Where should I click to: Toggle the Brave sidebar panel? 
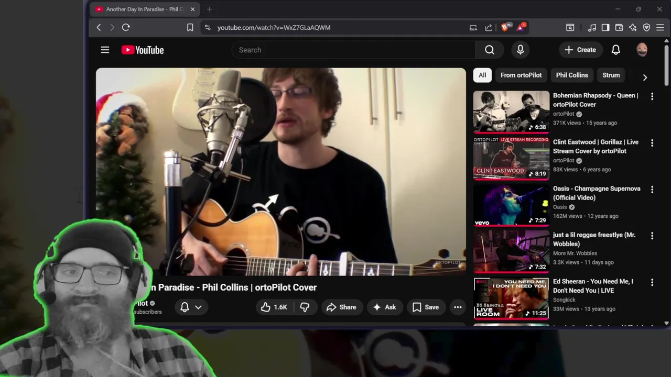click(x=605, y=27)
